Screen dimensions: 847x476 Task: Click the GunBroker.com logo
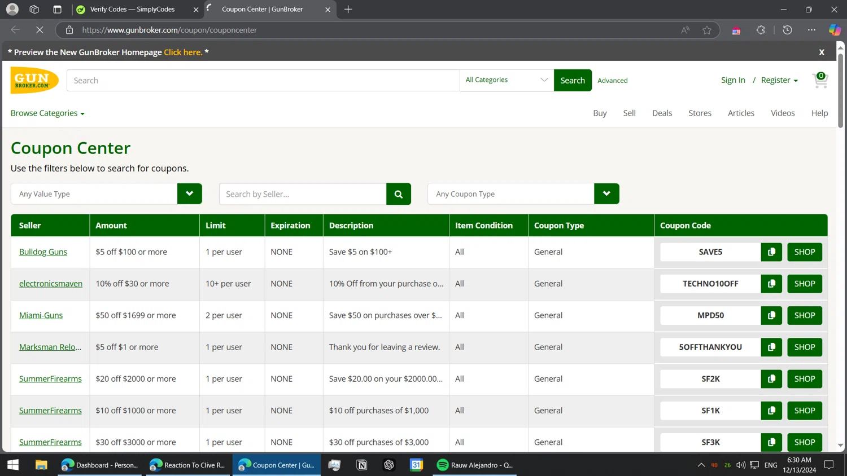click(x=34, y=80)
